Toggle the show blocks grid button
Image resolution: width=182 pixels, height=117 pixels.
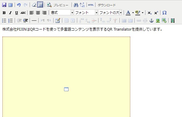(x=40, y=5)
